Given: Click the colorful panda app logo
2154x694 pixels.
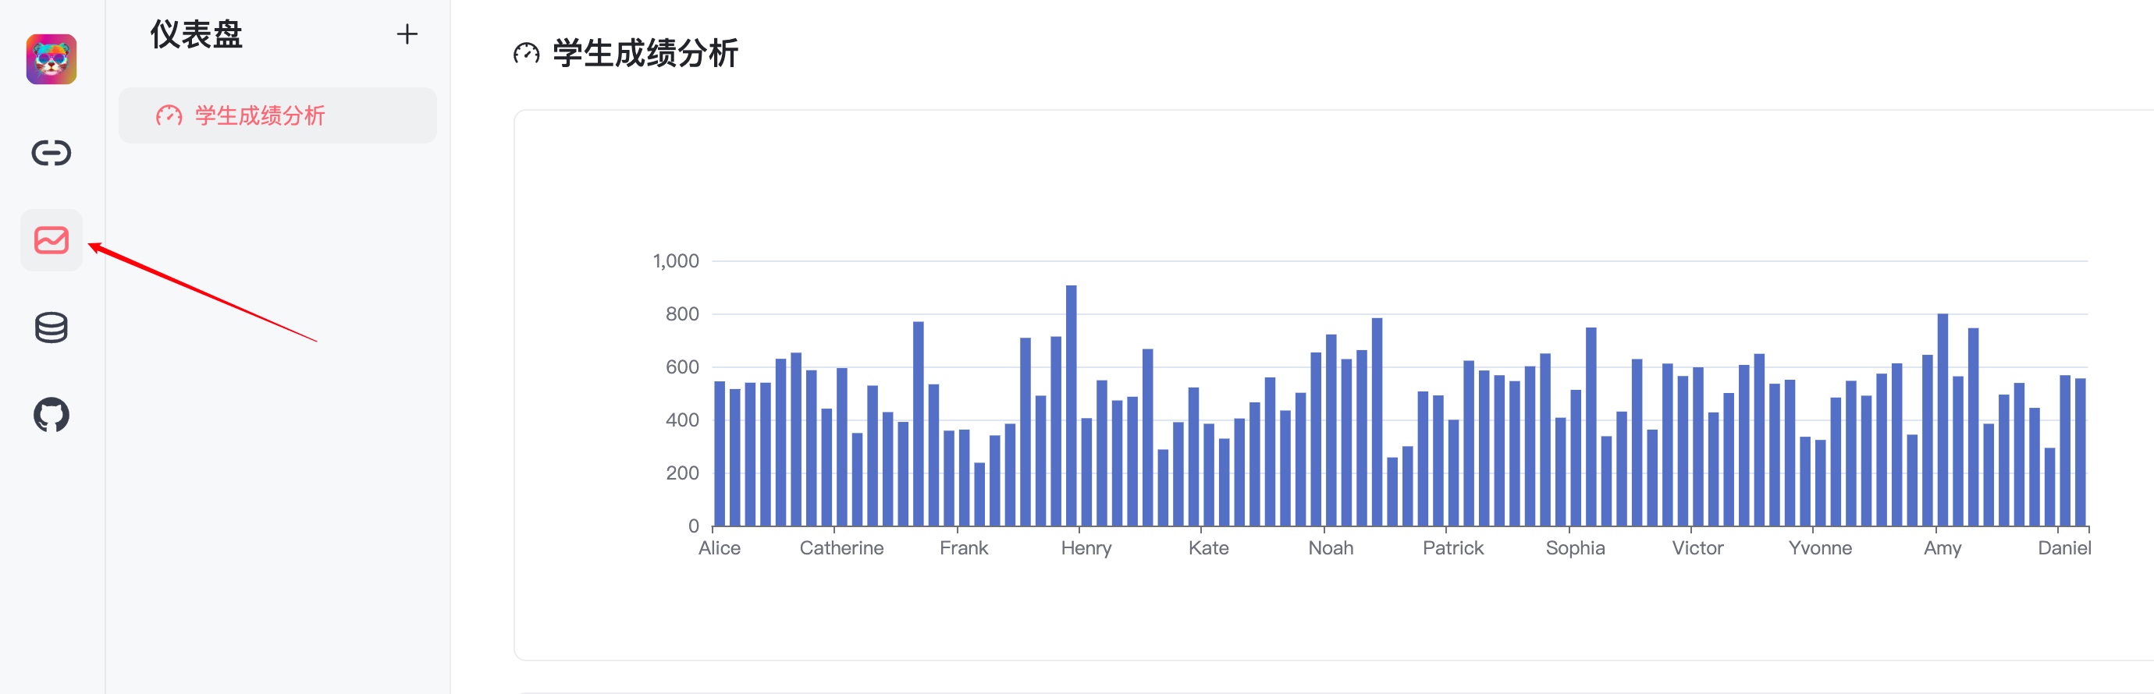Looking at the screenshot, I should coord(51,59).
